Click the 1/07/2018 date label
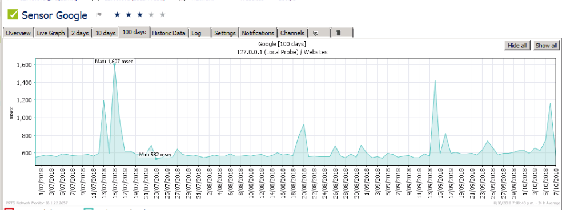The image size is (562, 210). [41, 182]
